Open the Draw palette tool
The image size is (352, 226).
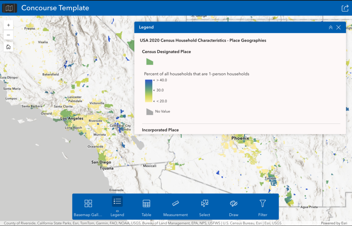click(x=234, y=207)
